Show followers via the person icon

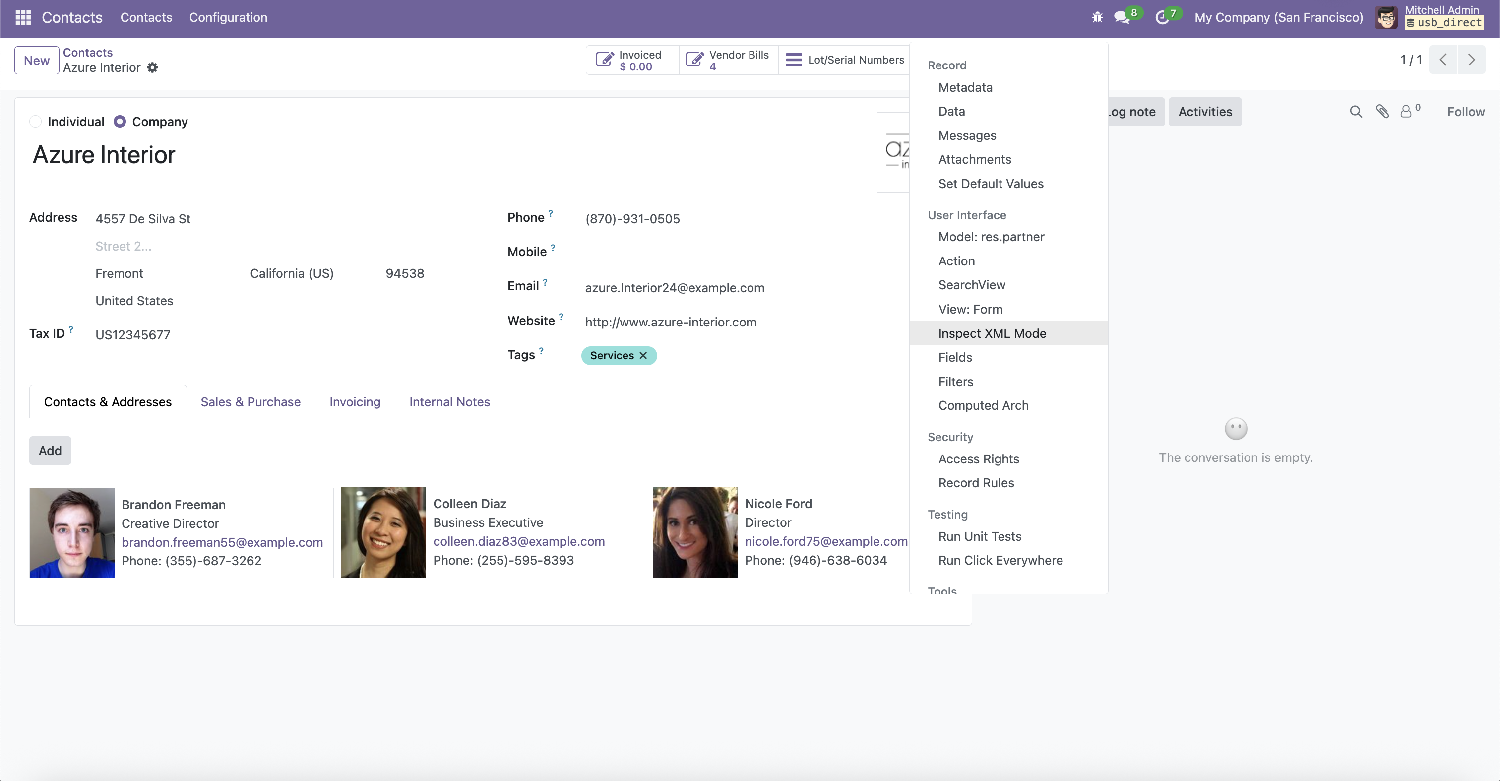1407,112
